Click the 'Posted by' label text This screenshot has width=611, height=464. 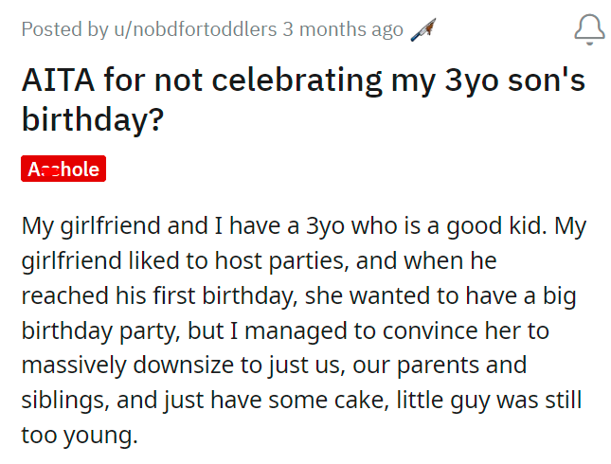pyautogui.click(x=64, y=29)
